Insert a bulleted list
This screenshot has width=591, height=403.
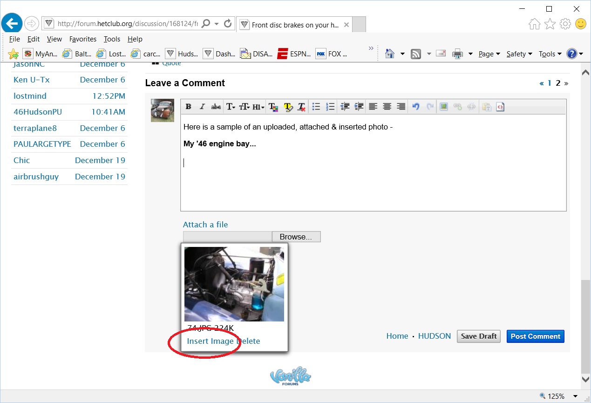click(x=316, y=107)
